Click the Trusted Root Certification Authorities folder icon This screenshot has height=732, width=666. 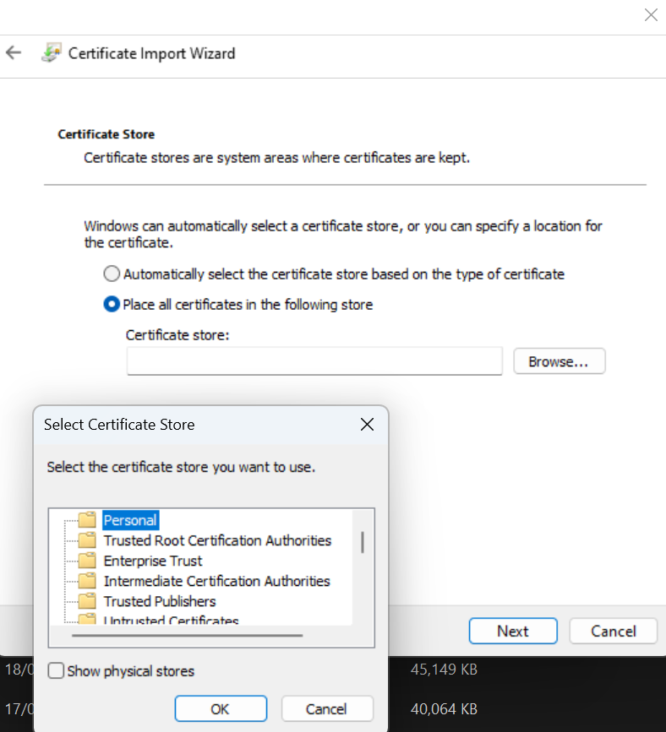coord(87,540)
